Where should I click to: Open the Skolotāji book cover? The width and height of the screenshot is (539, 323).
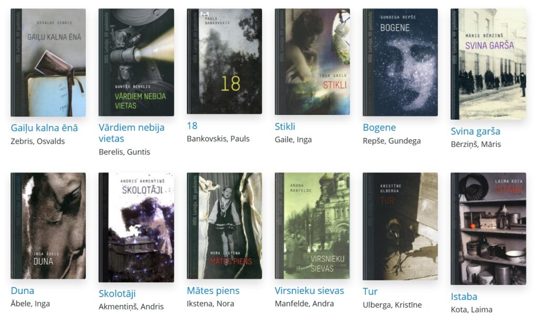[136, 228]
